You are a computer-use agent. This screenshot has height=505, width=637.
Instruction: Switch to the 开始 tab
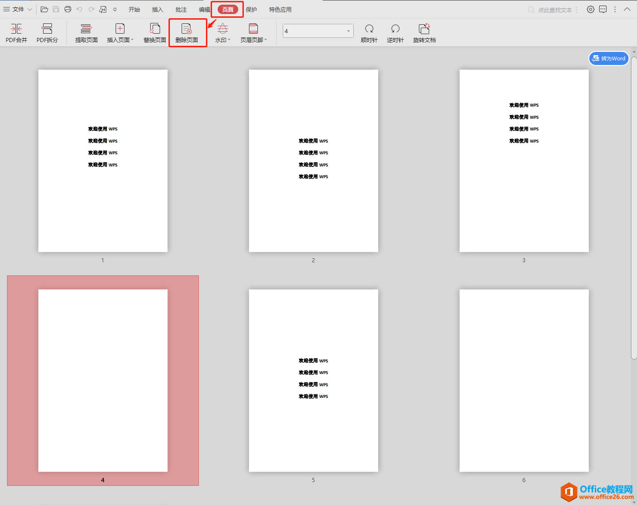pos(134,9)
